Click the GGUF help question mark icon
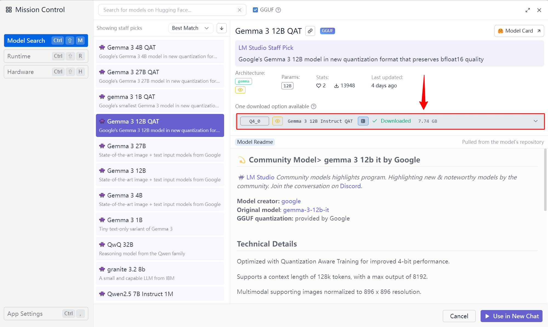Image resolution: width=548 pixels, height=327 pixels. coord(278,10)
